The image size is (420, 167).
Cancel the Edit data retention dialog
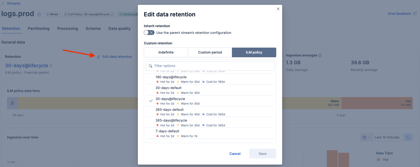point(235,153)
